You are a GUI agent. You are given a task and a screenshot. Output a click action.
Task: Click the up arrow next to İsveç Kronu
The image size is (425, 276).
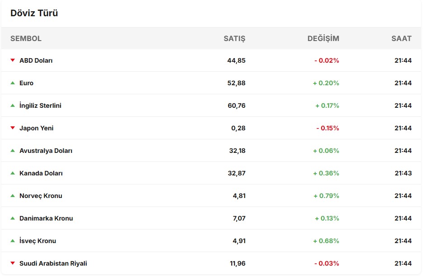13,240
